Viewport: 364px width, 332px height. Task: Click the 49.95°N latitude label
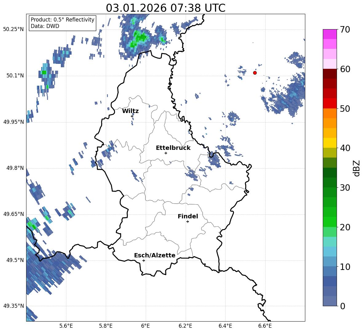14,122
